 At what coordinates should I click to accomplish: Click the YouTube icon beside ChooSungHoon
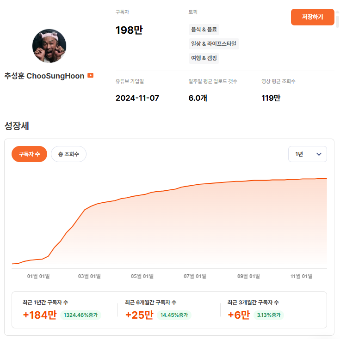[x=91, y=75]
